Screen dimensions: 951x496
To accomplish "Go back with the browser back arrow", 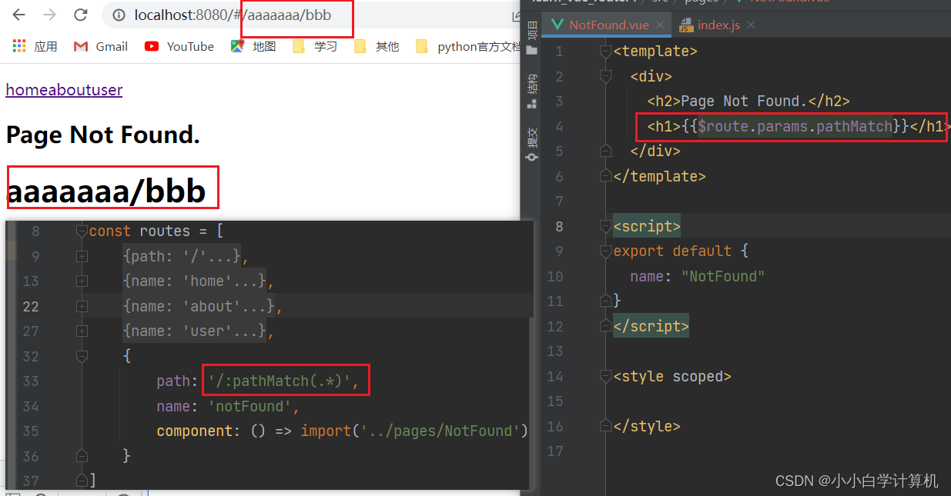I will 18,15.
